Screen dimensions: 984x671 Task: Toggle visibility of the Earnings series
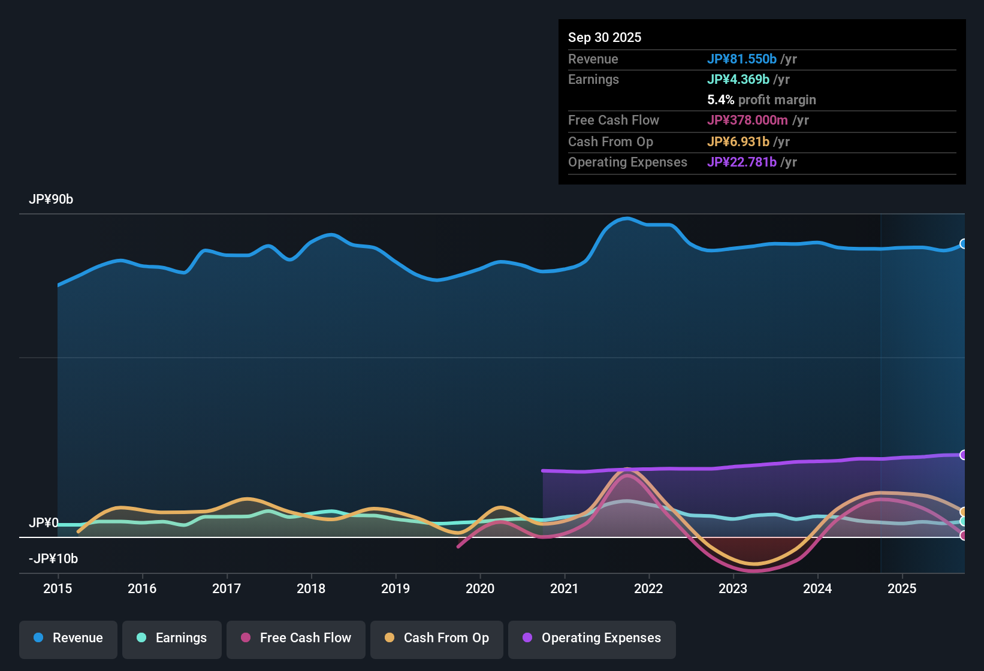(172, 638)
